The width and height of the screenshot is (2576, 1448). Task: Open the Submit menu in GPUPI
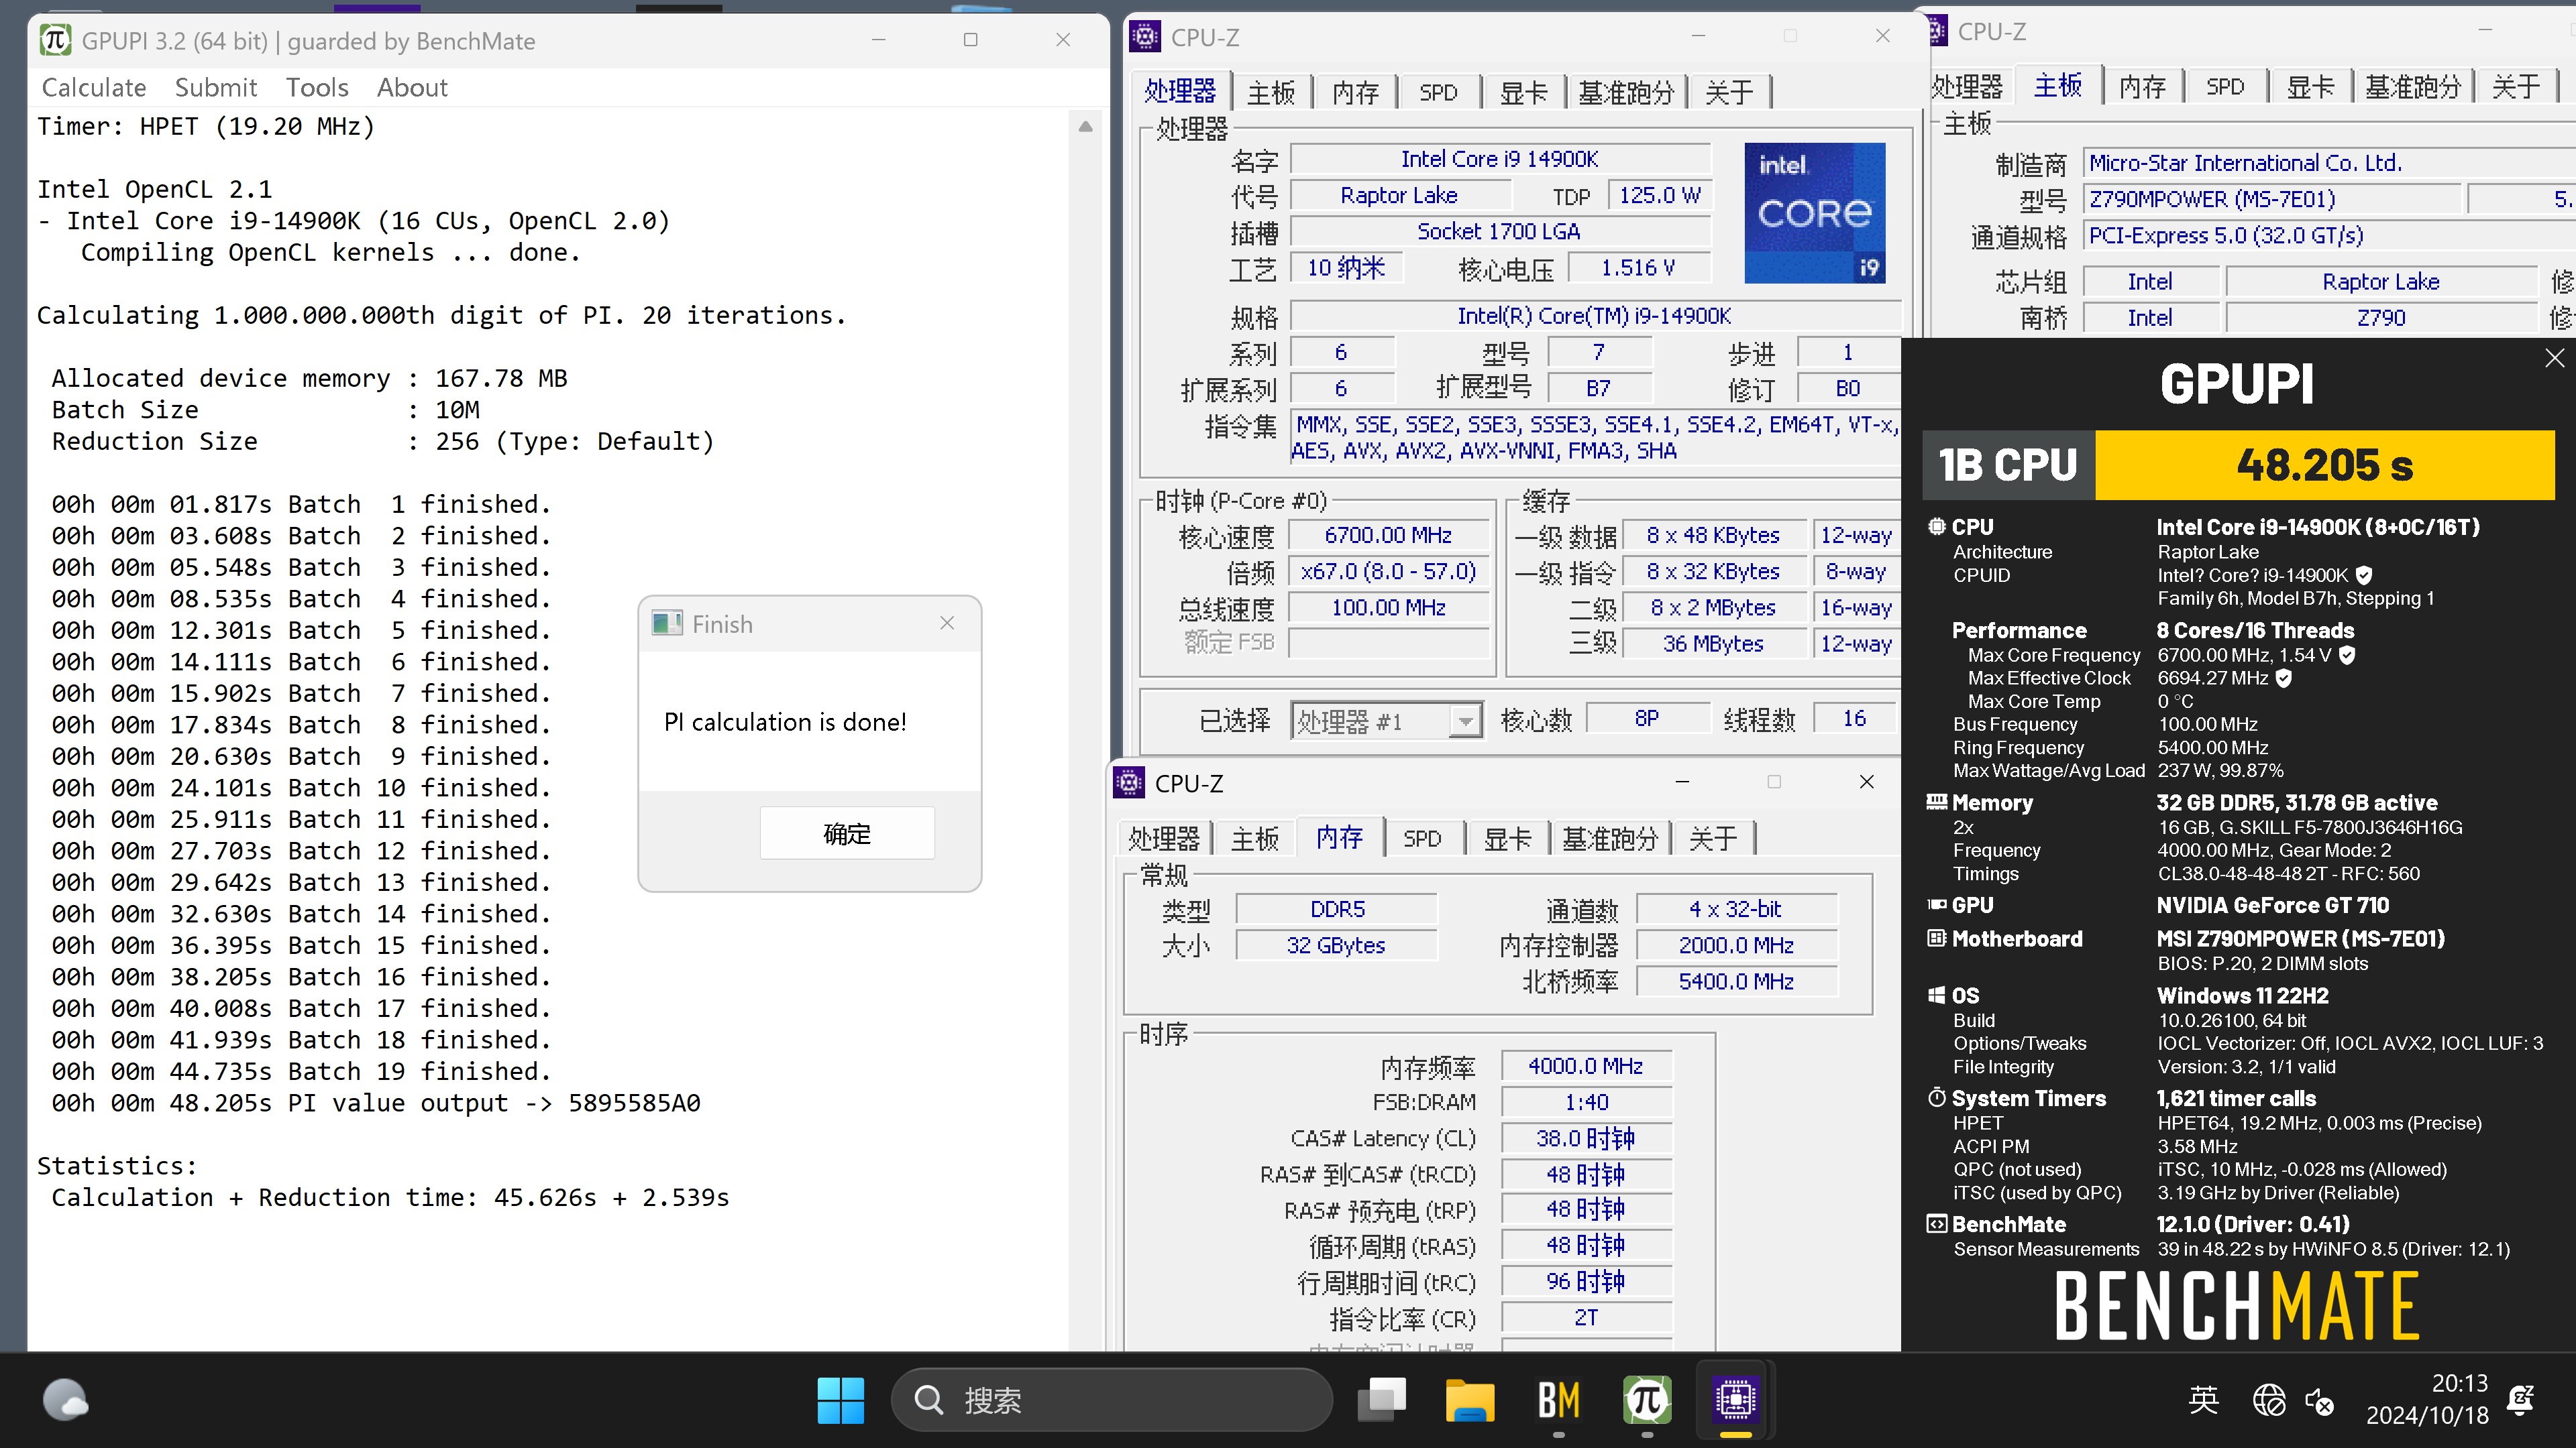216,88
